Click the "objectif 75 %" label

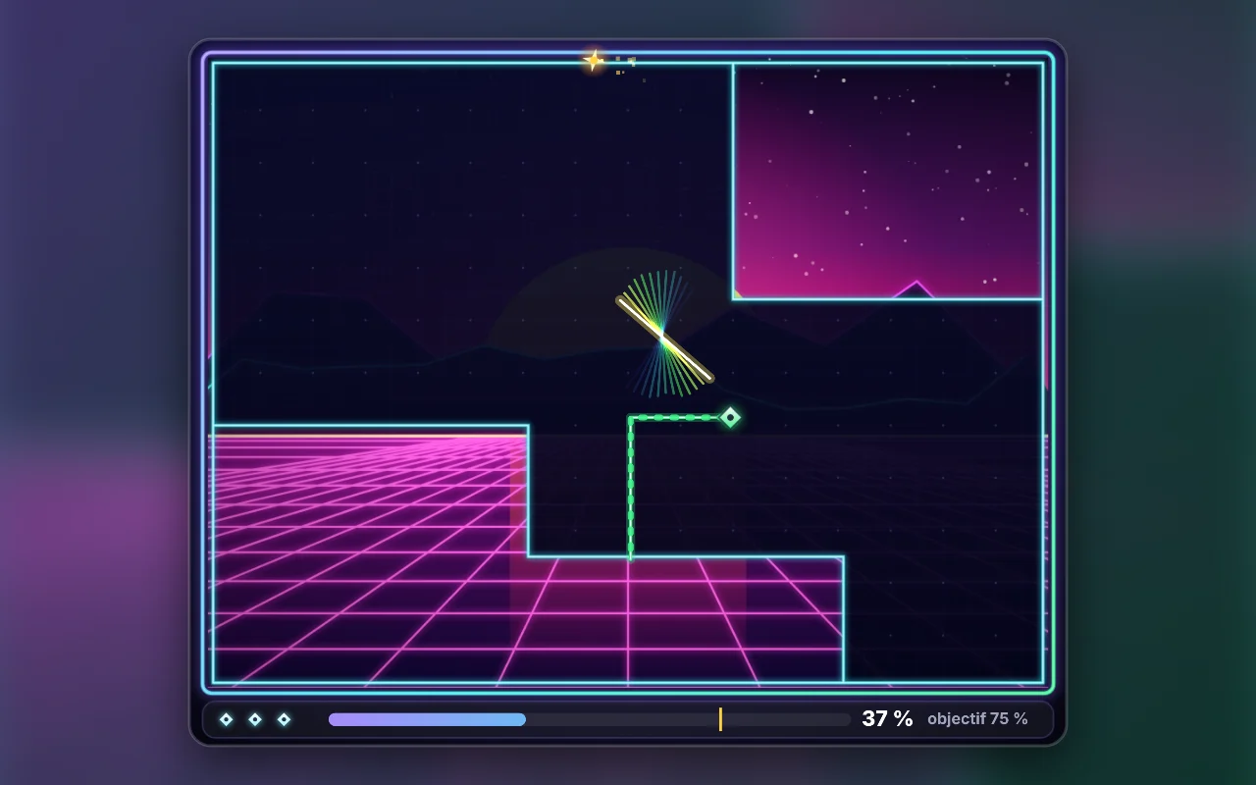tap(977, 719)
